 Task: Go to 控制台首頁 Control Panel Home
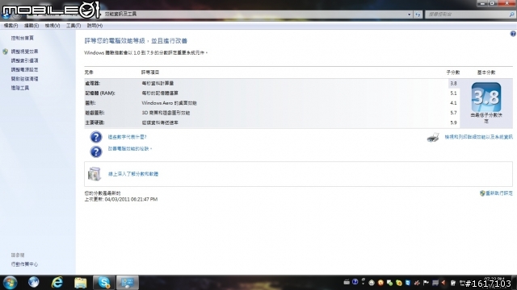tap(22, 38)
